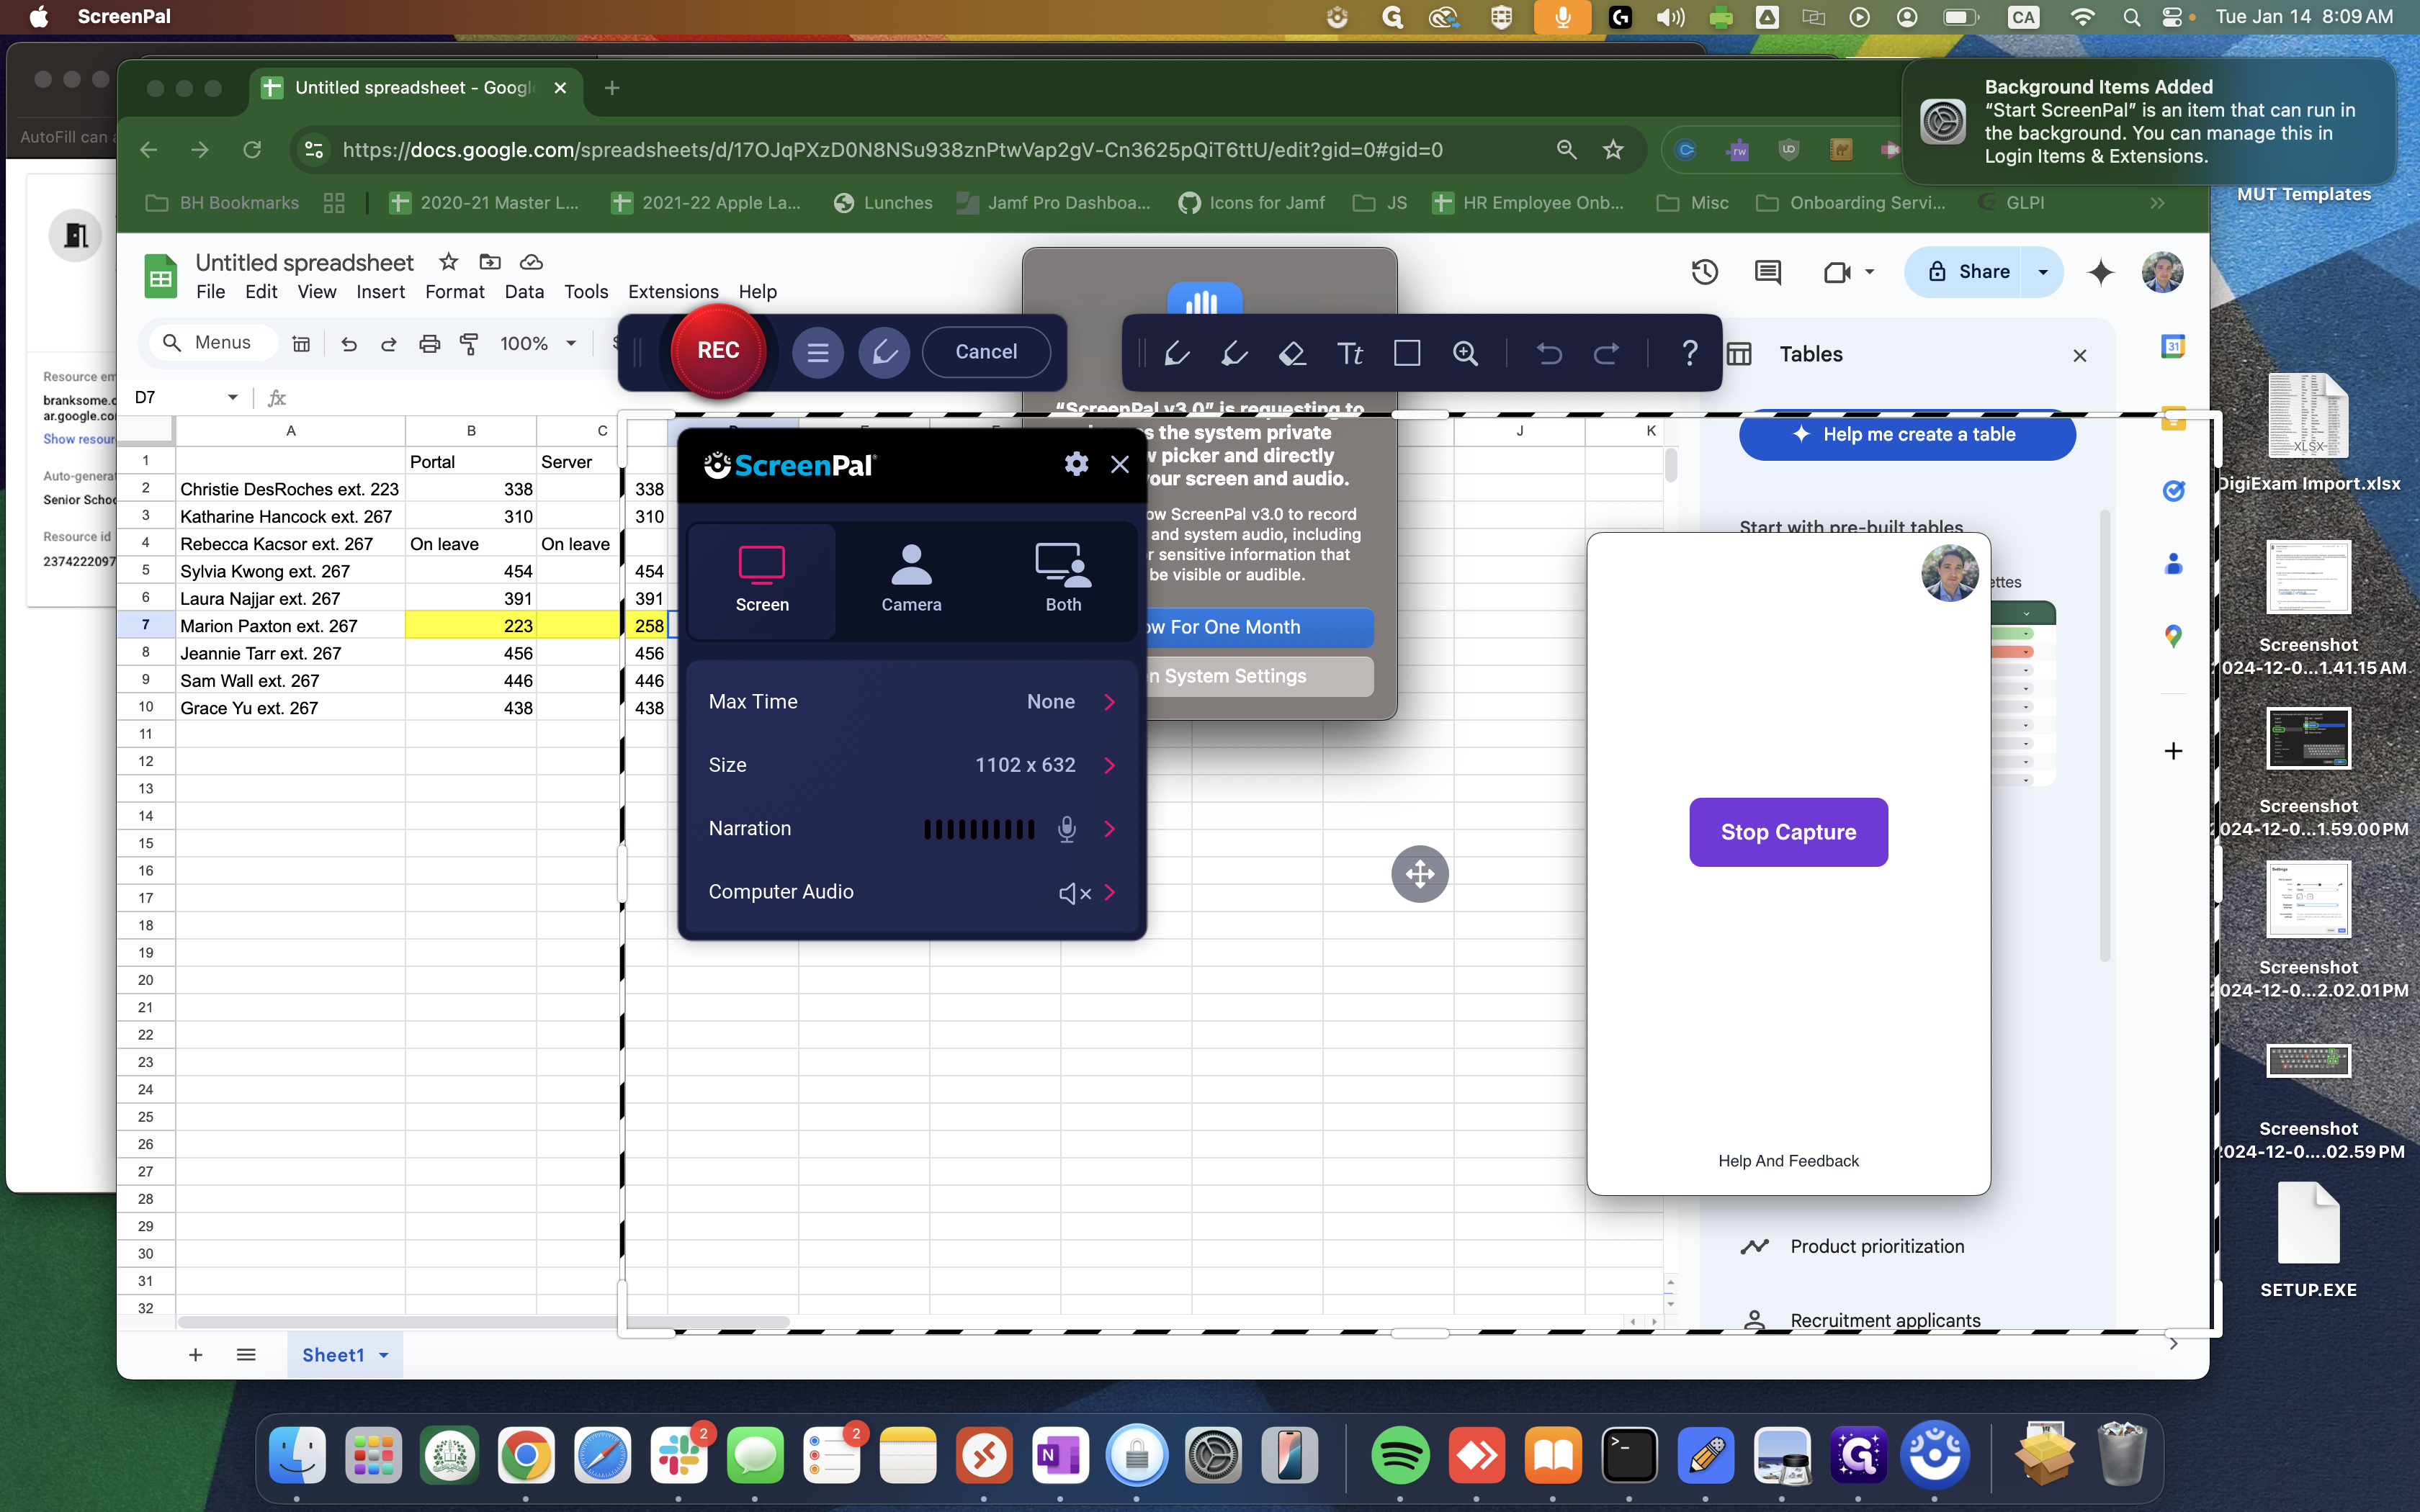
Task: Open the comments icon in Sheets header
Action: coord(1767,272)
